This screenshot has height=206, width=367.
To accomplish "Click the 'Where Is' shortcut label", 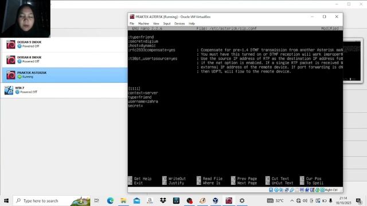I will (x=212, y=183).
